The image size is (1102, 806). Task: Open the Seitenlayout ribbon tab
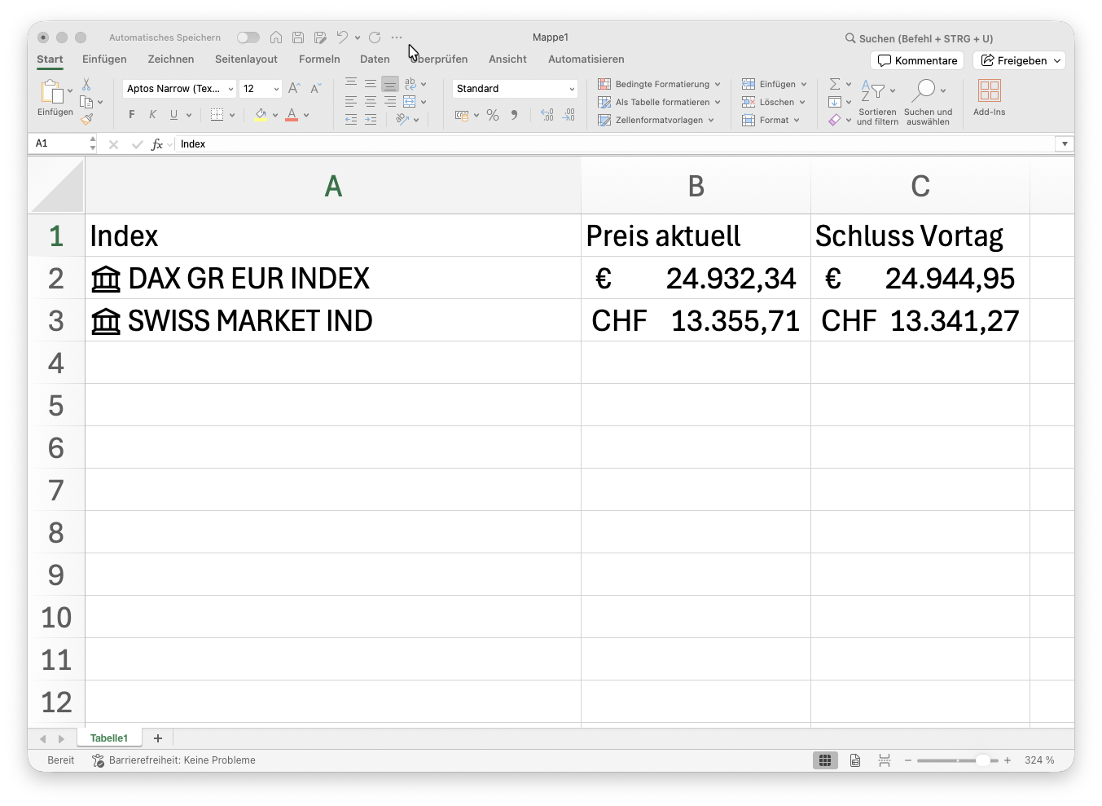coord(246,59)
